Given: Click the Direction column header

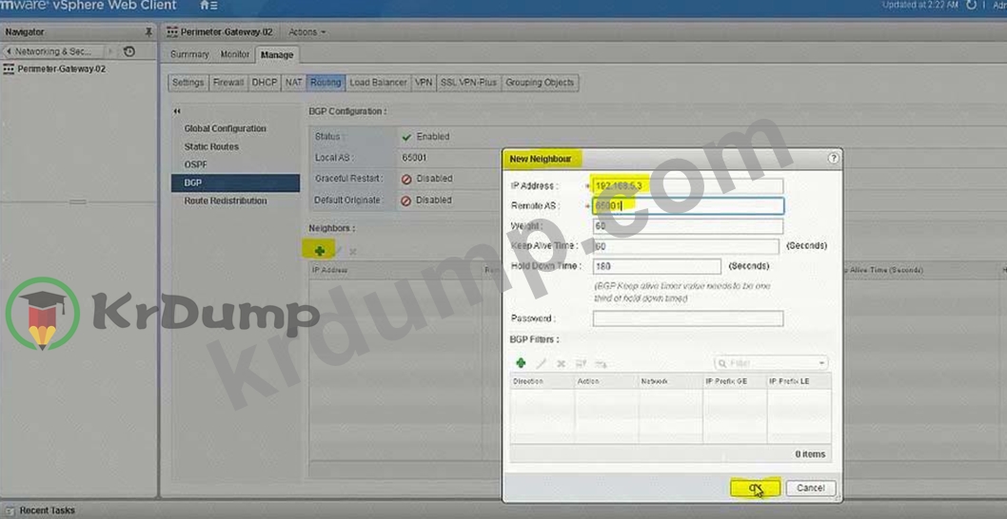Looking at the screenshot, I should point(542,381).
